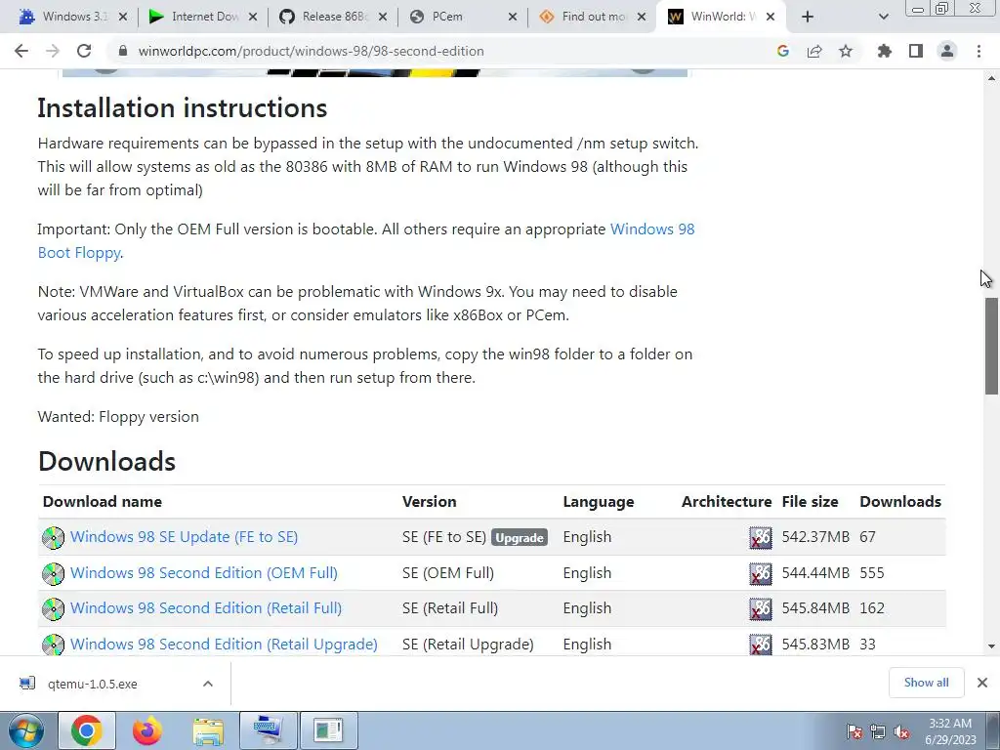Close the PCem tab
This screenshot has height=750, width=1000.
point(512,17)
